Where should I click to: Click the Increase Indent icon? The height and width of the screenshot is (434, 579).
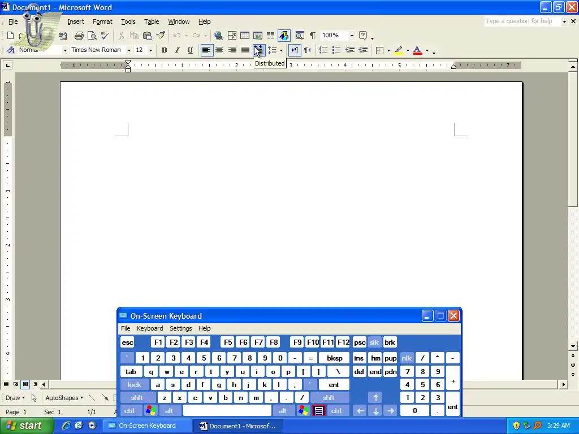tap(364, 50)
